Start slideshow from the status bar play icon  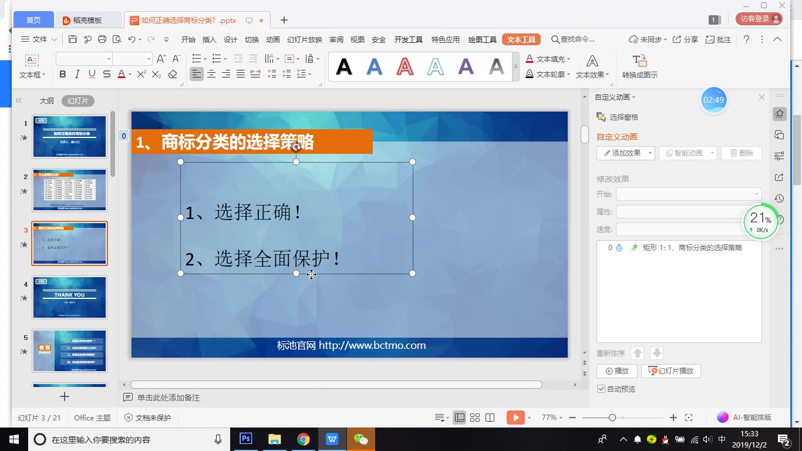tap(515, 417)
